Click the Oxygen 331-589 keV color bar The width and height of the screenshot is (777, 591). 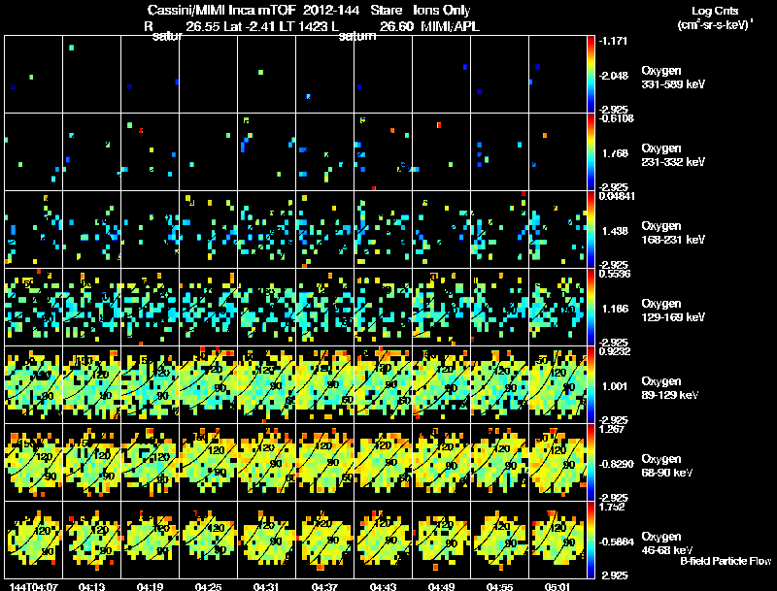[591, 74]
